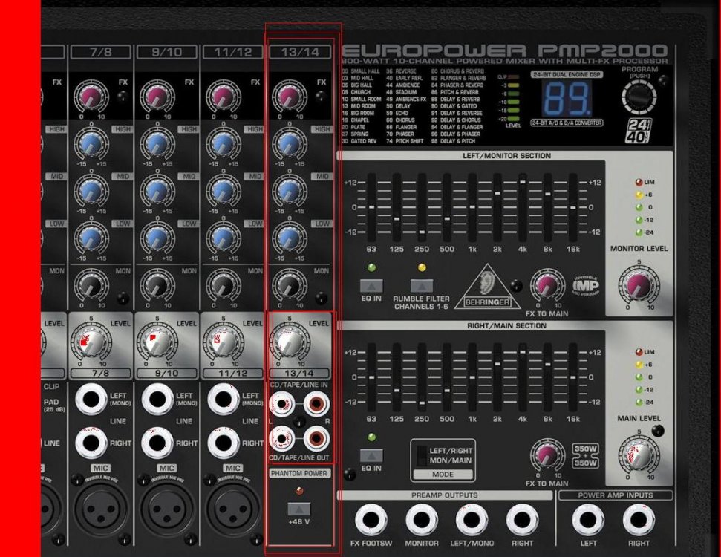Click the channel 11/12 HIGH EQ knob
Screen dimensions: 721x557
[x=224, y=144]
